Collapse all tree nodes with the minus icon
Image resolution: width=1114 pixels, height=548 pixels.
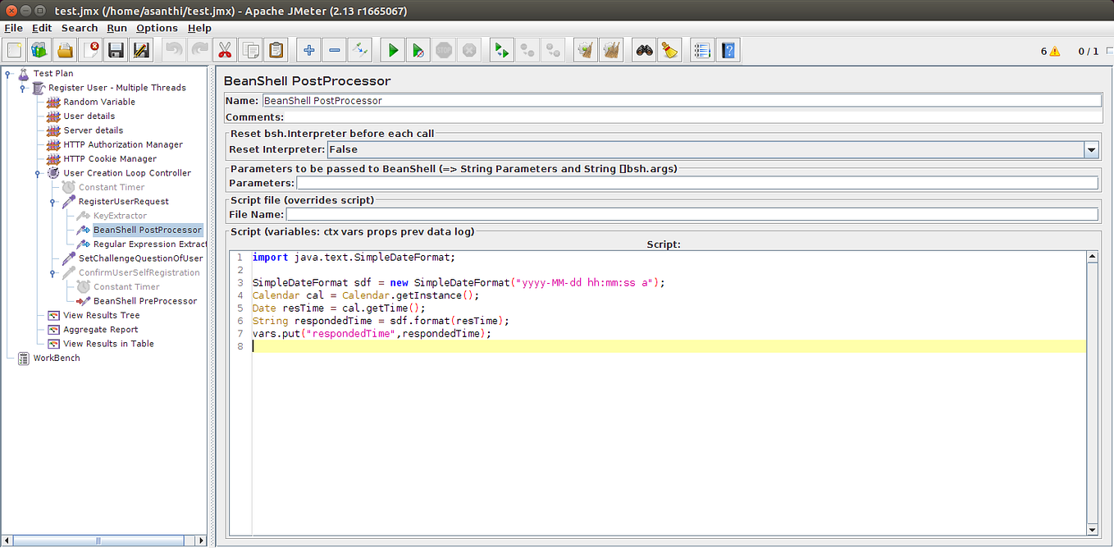point(334,49)
